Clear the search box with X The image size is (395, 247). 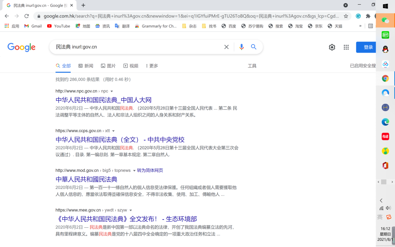pos(226,47)
